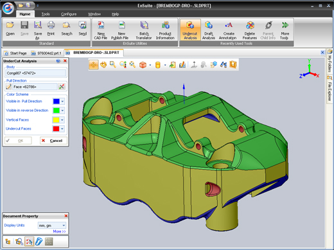Image resolution: width=334 pixels, height=250 pixels.
Task: Click the reverse pull direction icon
Action: coord(62,87)
